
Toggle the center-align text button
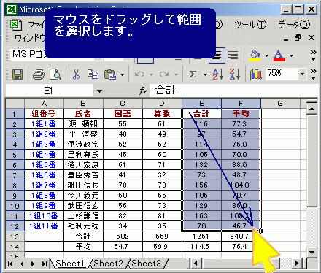point(217,55)
